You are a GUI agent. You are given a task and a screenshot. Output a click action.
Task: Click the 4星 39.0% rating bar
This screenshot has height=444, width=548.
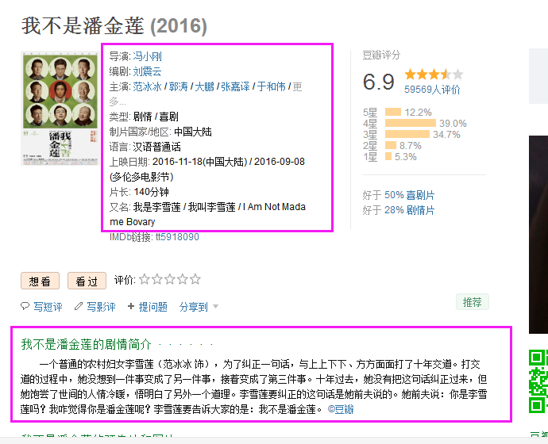pos(411,123)
